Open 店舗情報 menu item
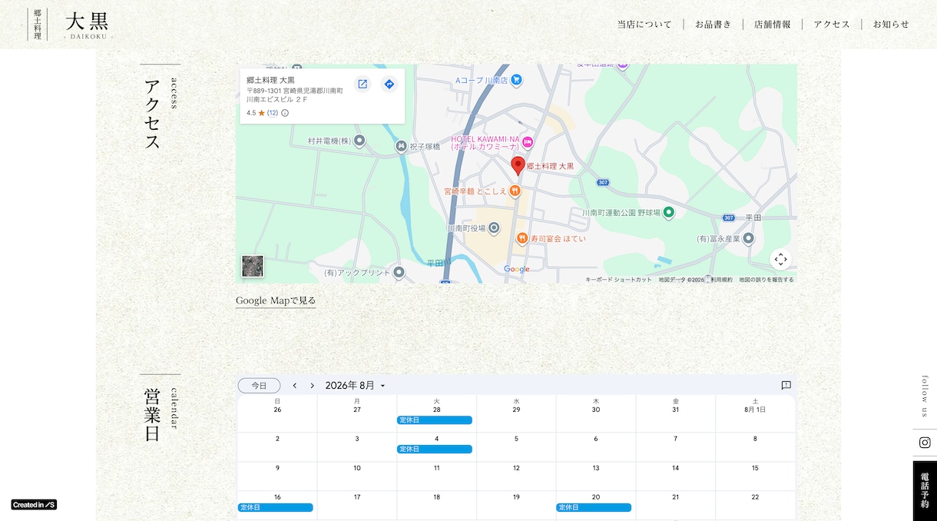The height and width of the screenshot is (521, 937). 773,25
